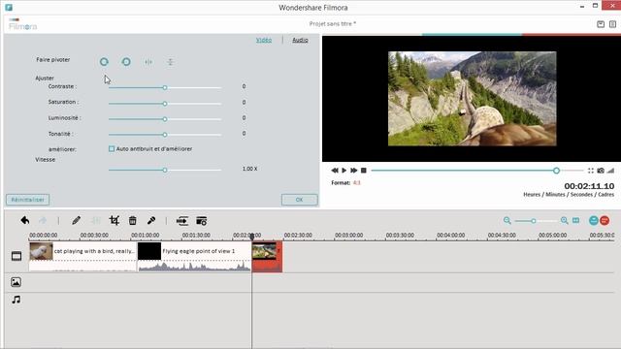Rewind the preview playback
The width and height of the screenshot is (621, 349).
point(335,171)
